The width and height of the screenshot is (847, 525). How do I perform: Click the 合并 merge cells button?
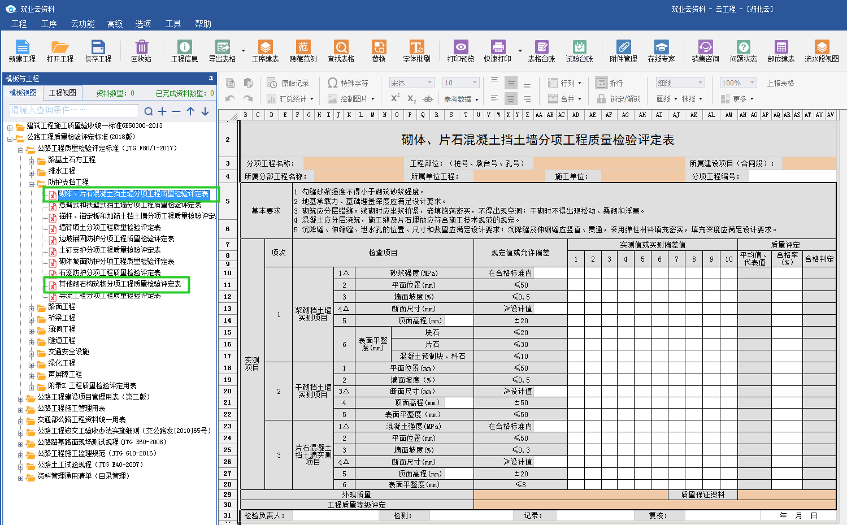click(564, 99)
